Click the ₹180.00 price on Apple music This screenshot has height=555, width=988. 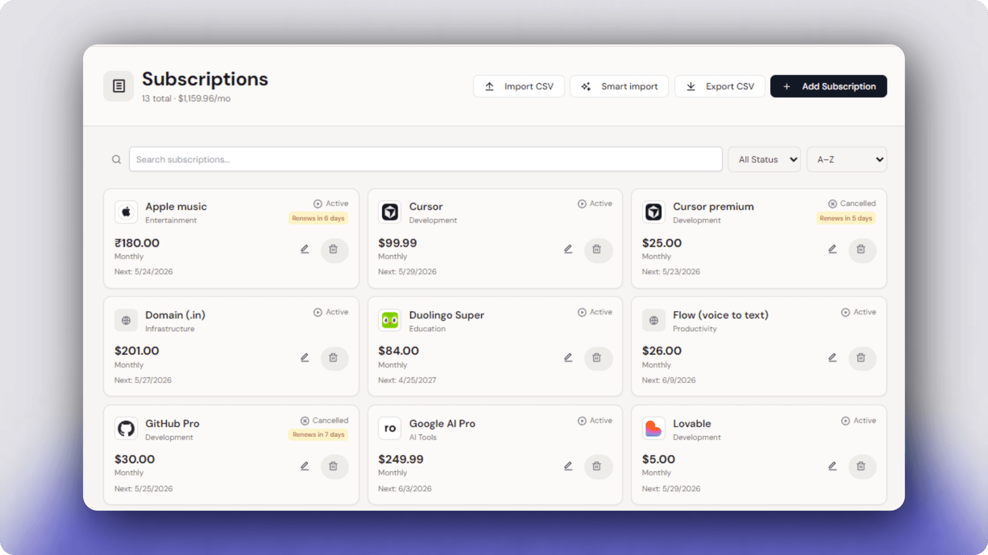[137, 243]
